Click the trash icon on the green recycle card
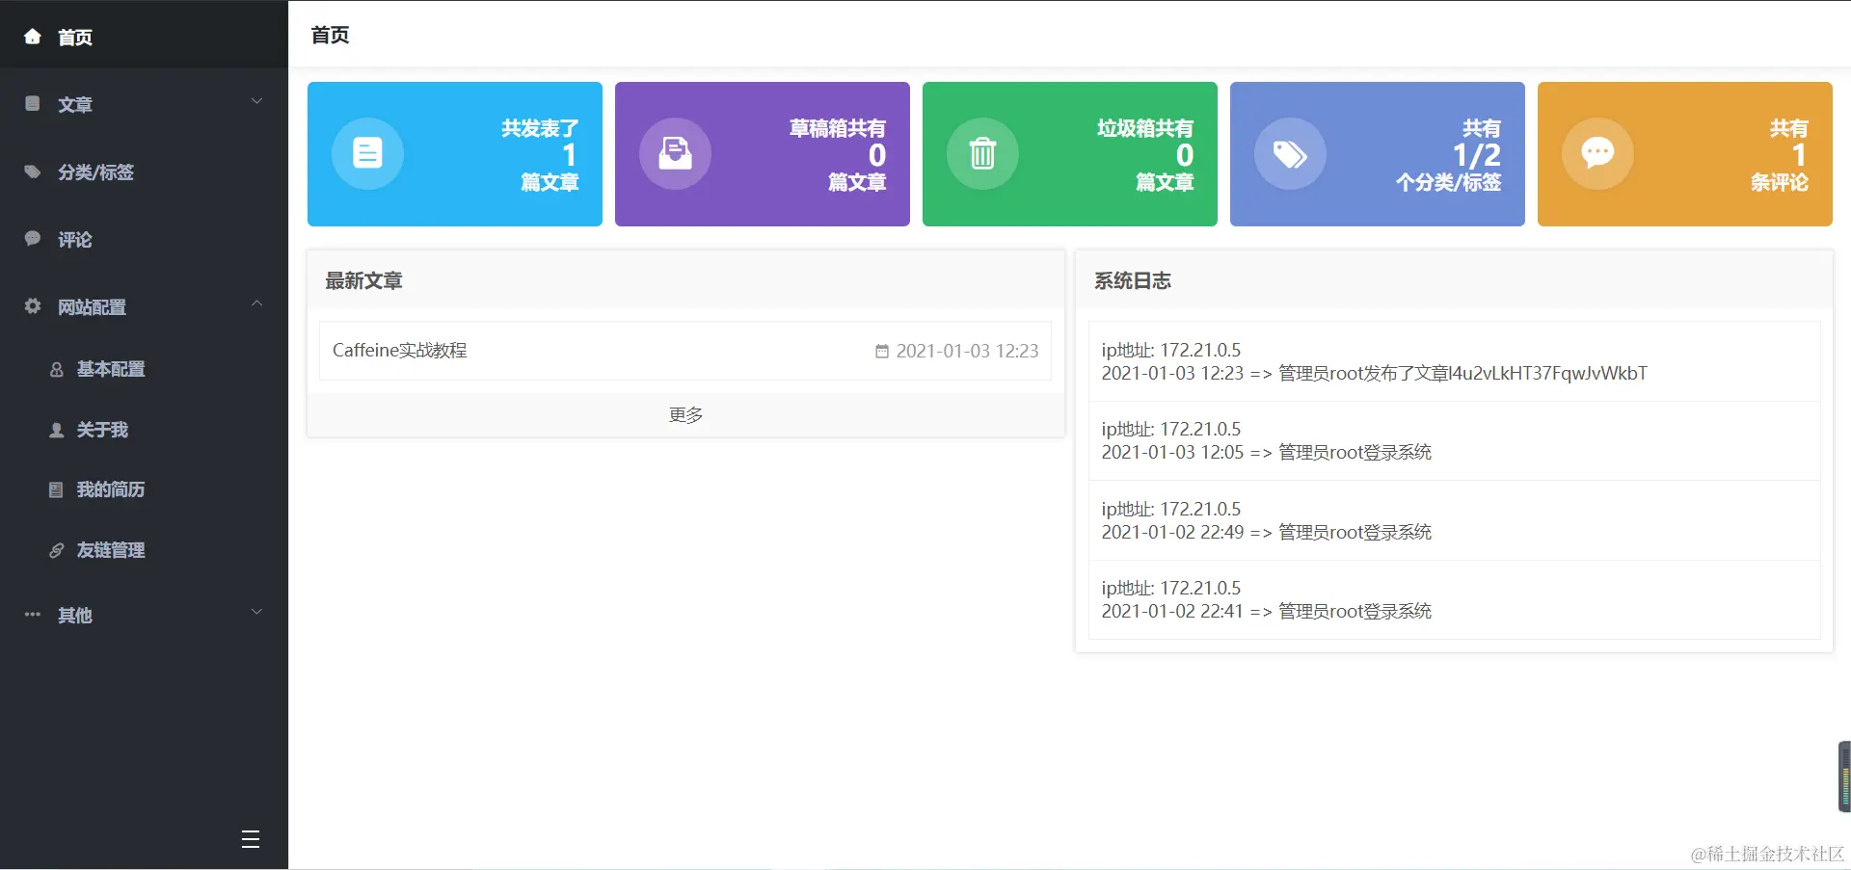This screenshot has height=870, width=1851. (982, 153)
